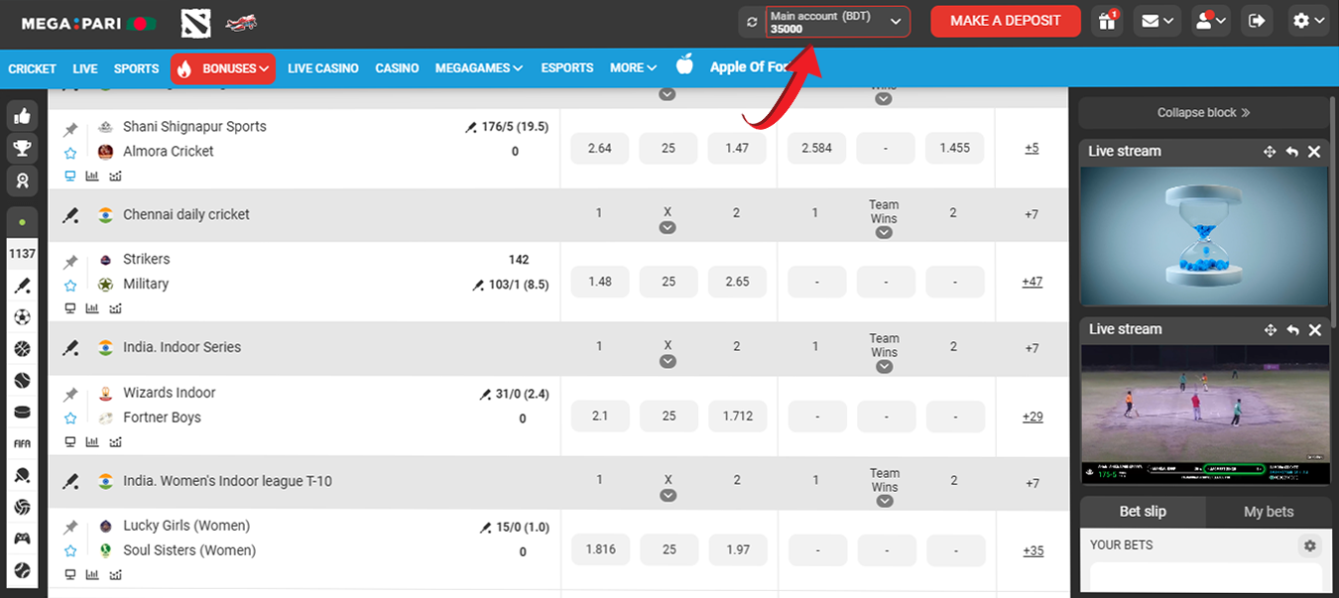Screen dimensions: 1339x598
Task: Open the Dota 2 logo shortcut
Action: (196, 21)
